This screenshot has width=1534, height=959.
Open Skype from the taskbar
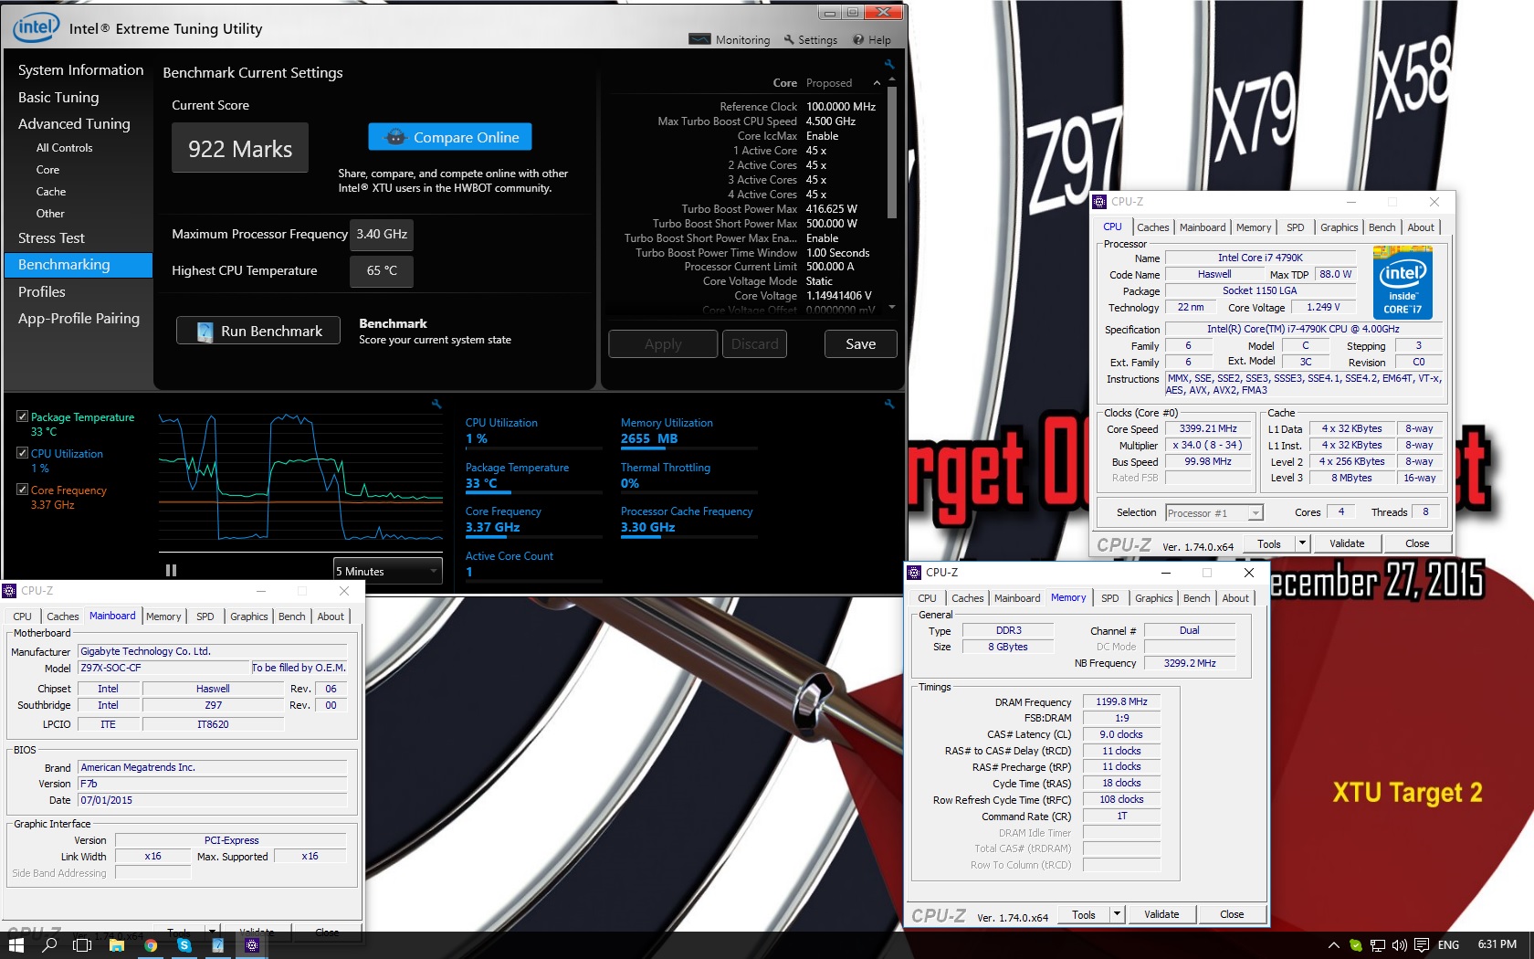(184, 945)
